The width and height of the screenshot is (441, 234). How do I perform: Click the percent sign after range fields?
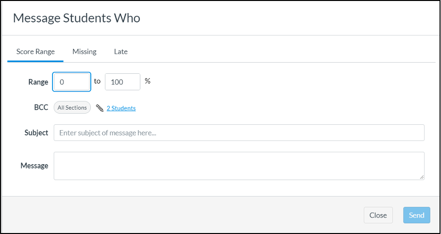148,81
